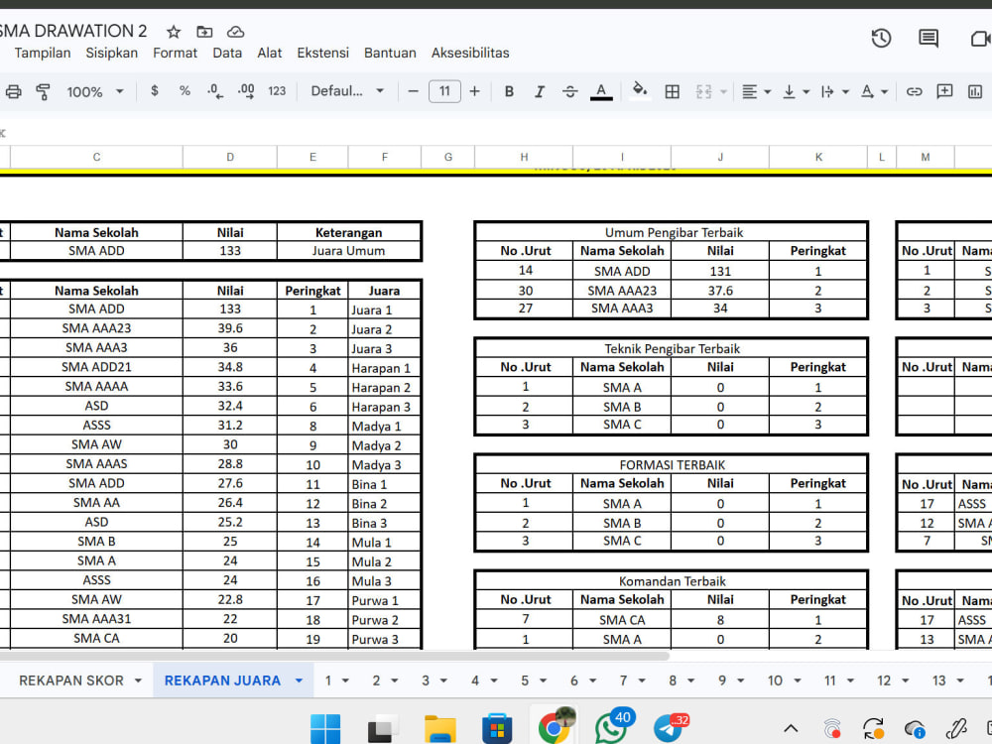
Task: Insert a comment from toolbar
Action: click(x=944, y=91)
